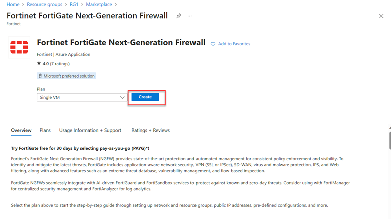Pin the Fortinet FortiGate page to dashboard
Screen dimensions: 391x219
click(x=179, y=16)
